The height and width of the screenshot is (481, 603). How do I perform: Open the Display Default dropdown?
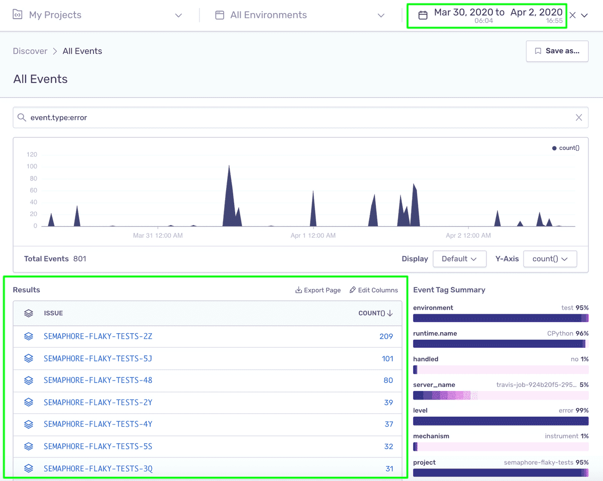tap(459, 259)
